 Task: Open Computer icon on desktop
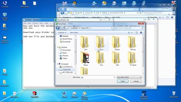click(5, 4)
